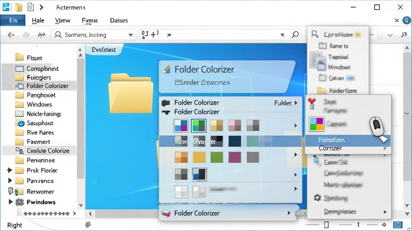Viewport: 412px width, 231px height.
Task: Open the Datiurs menu
Action: pos(119,20)
